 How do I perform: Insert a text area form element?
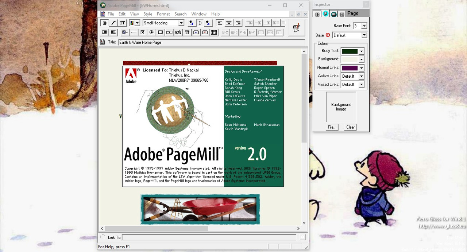[161, 32]
